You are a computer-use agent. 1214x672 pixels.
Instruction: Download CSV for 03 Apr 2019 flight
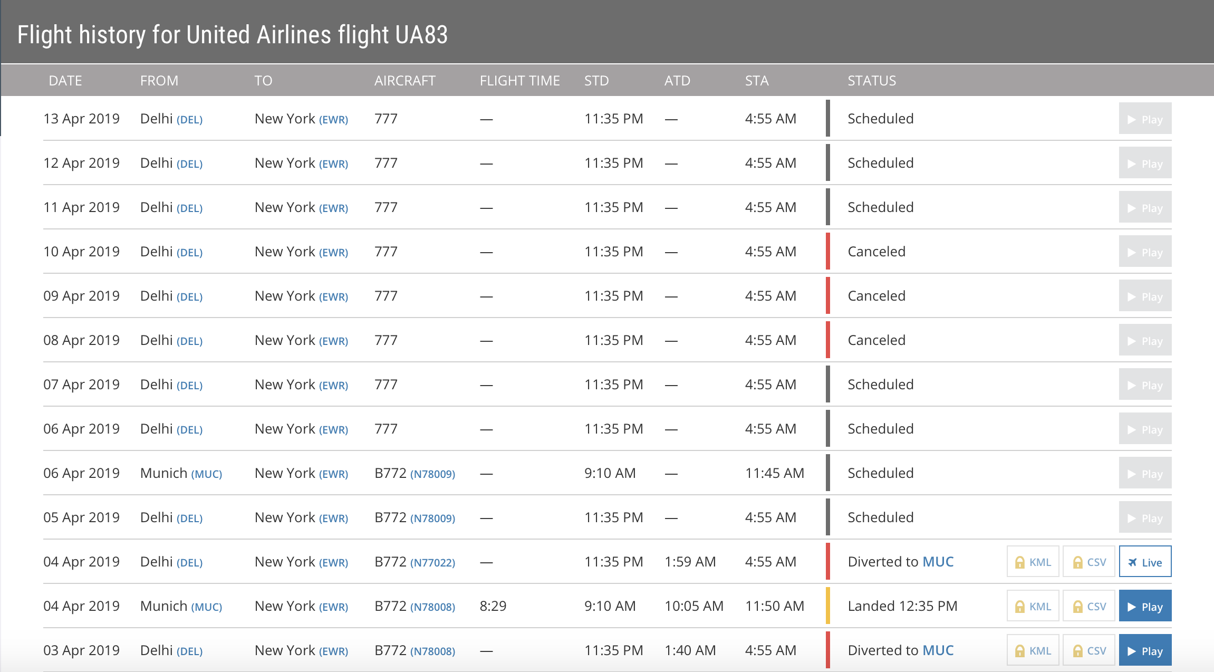1089,651
